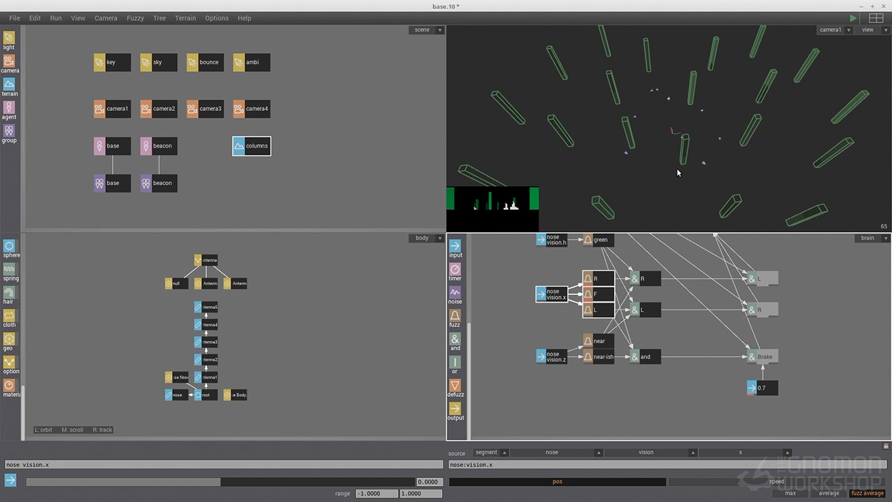
Task: Expand the segment source dropdown
Action: [505, 452]
